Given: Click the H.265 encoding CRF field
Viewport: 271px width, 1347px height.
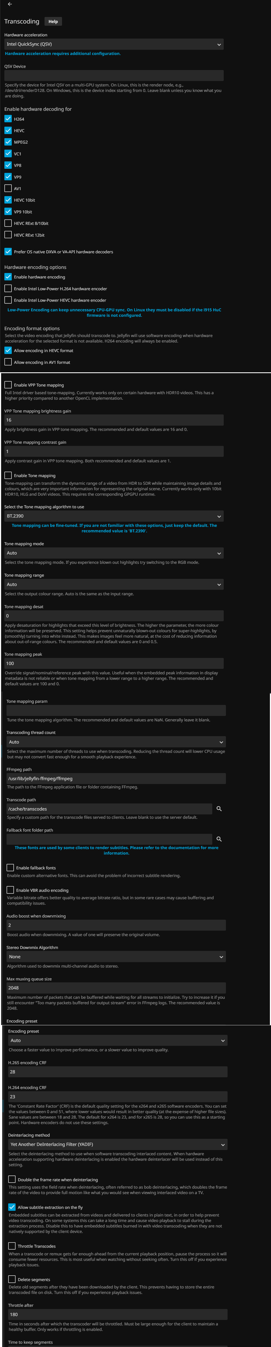Looking at the screenshot, I should coord(117,1072).
